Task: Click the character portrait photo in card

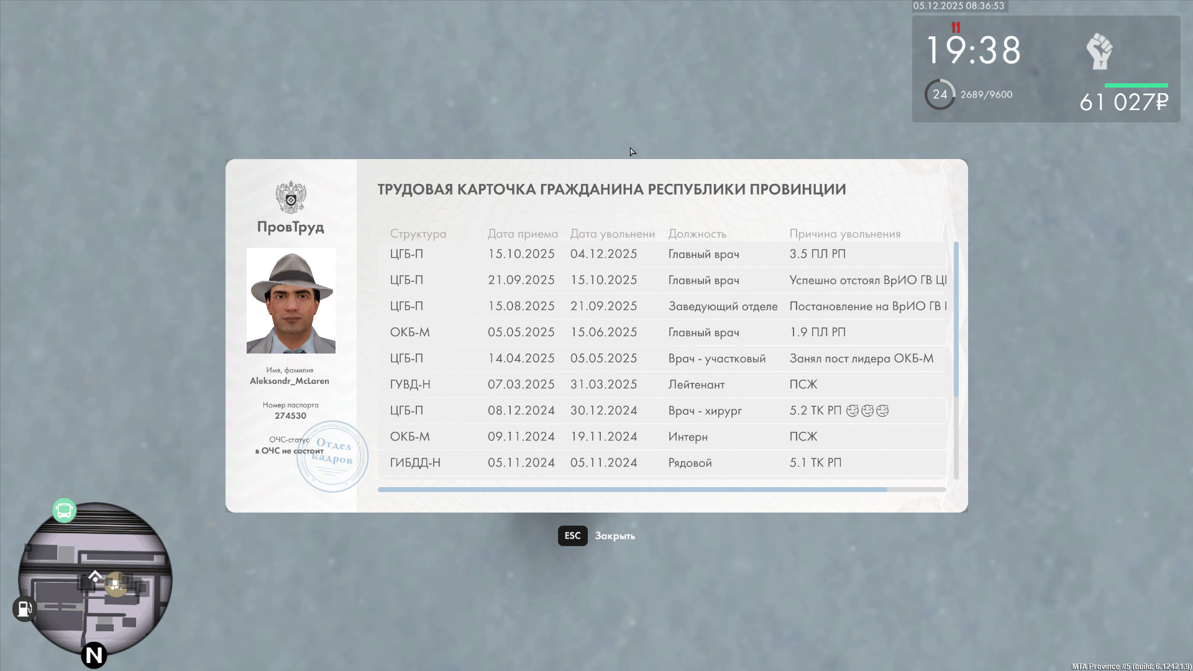Action: click(x=291, y=301)
